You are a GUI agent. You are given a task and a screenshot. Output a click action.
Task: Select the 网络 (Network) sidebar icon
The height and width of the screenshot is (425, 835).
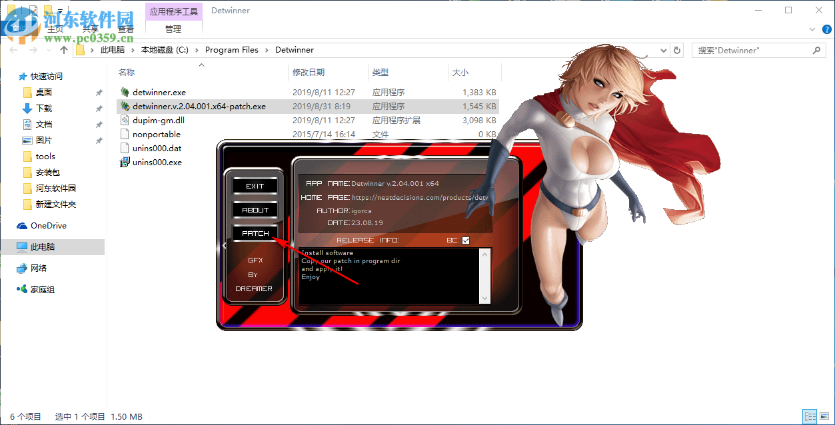pyautogui.click(x=22, y=268)
